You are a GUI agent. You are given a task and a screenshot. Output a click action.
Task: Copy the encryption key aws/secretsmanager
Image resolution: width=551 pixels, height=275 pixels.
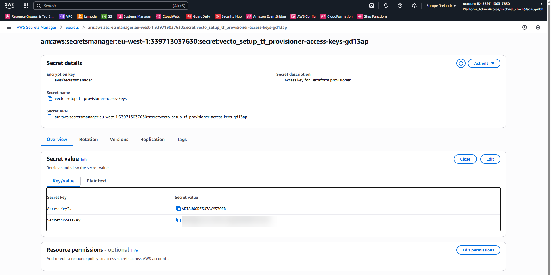[50, 80]
